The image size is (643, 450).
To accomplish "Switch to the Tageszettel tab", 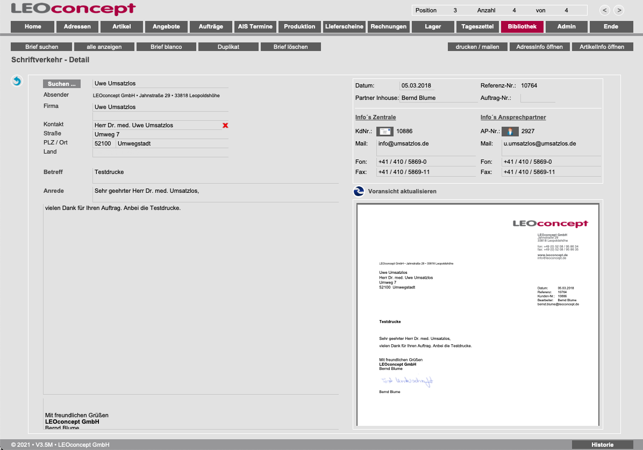I will [x=478, y=27].
